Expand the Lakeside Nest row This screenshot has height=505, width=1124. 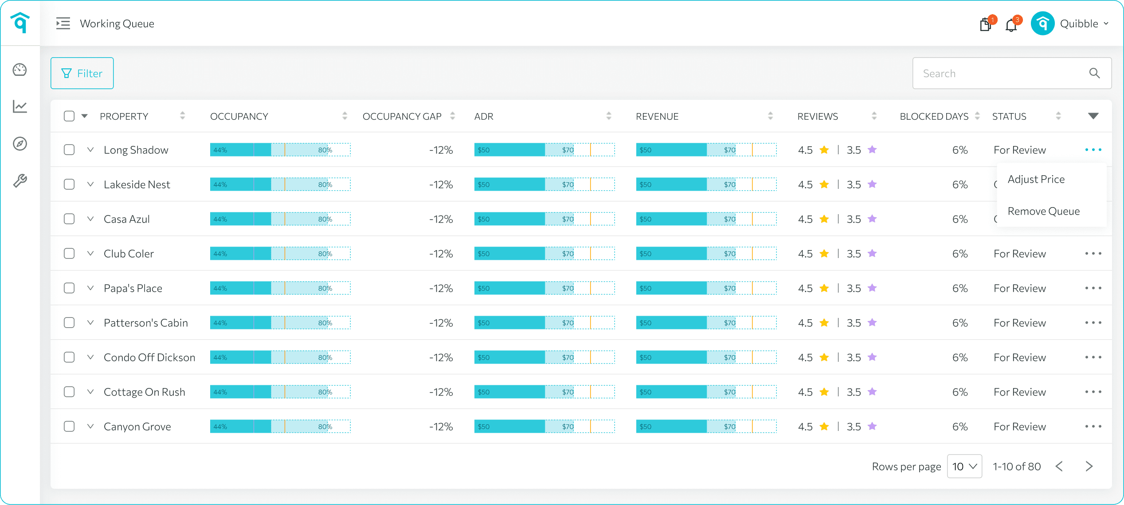coord(90,184)
